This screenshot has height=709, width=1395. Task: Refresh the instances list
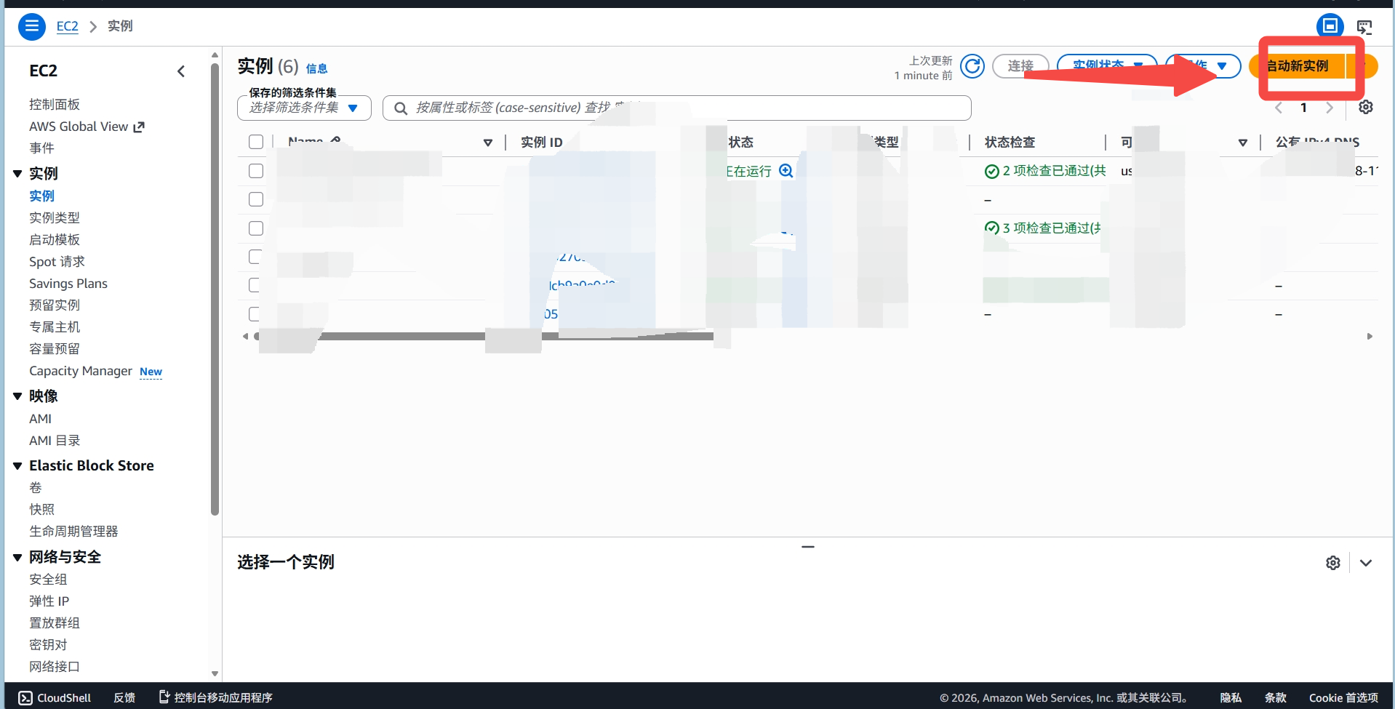pyautogui.click(x=972, y=66)
